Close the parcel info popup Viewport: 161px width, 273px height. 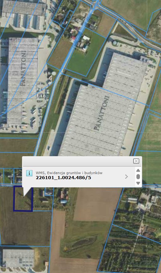click(136, 161)
